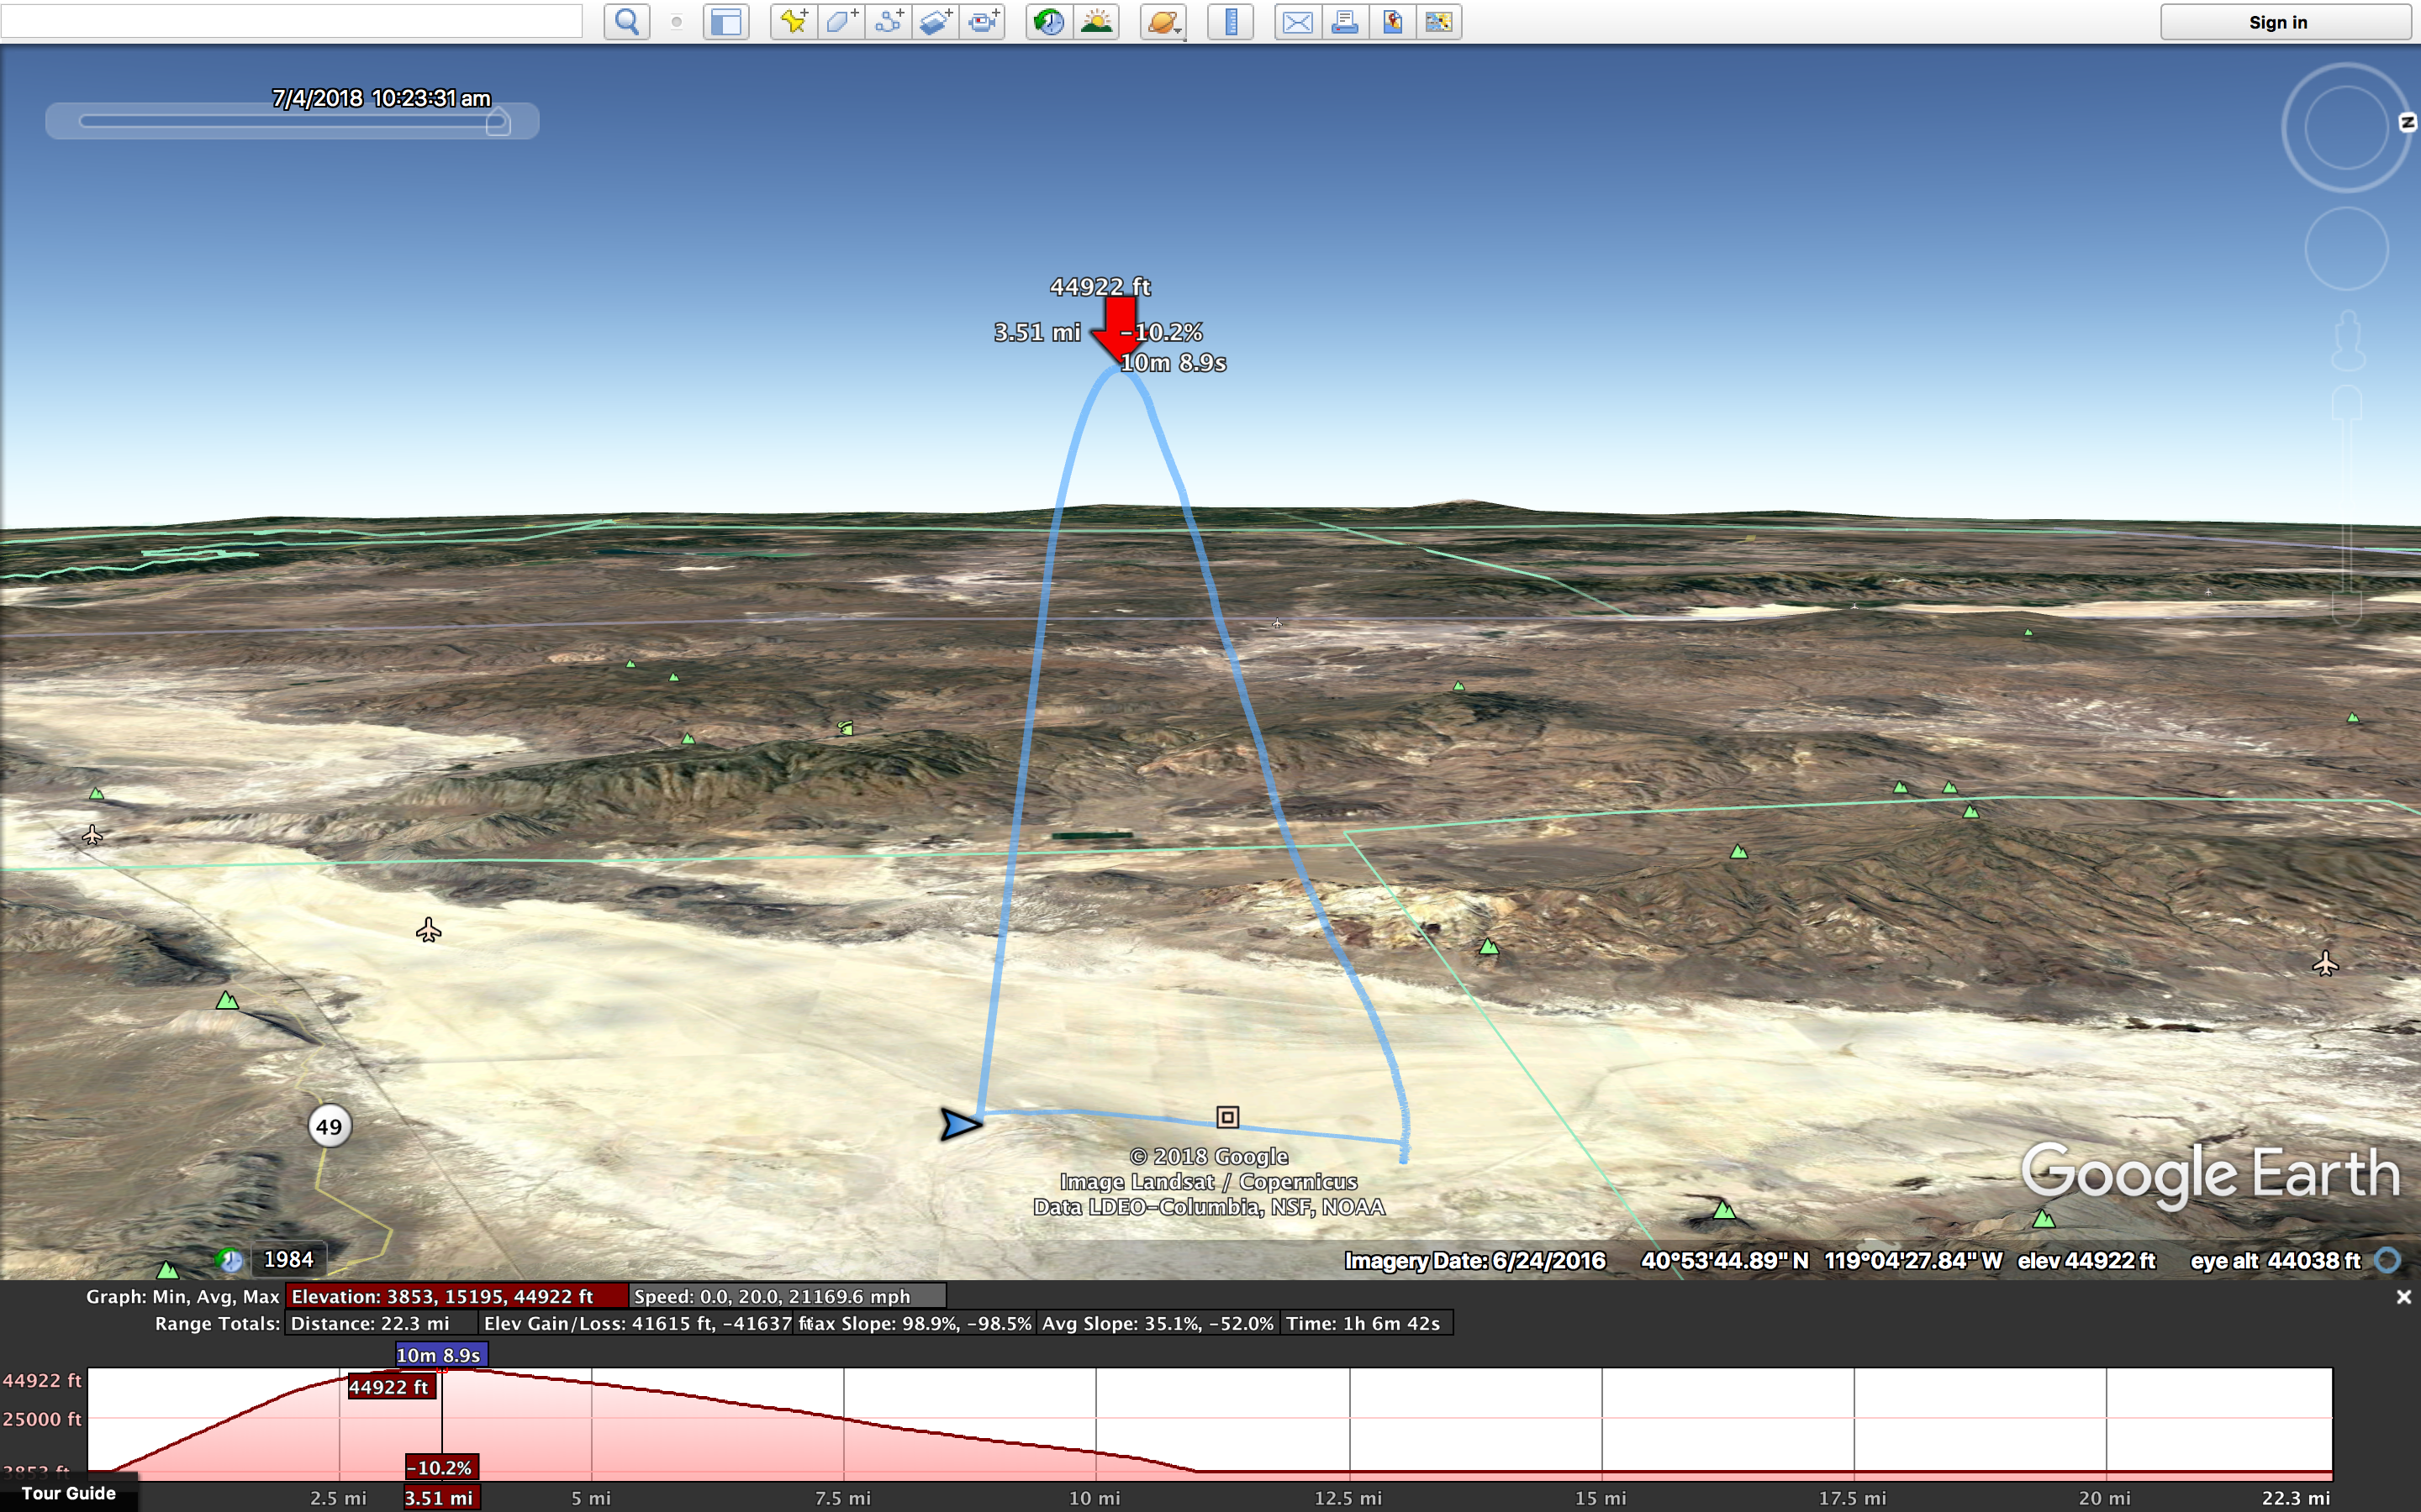Select the Add Path tool
The height and width of the screenshot is (1512, 2421).
[x=889, y=22]
